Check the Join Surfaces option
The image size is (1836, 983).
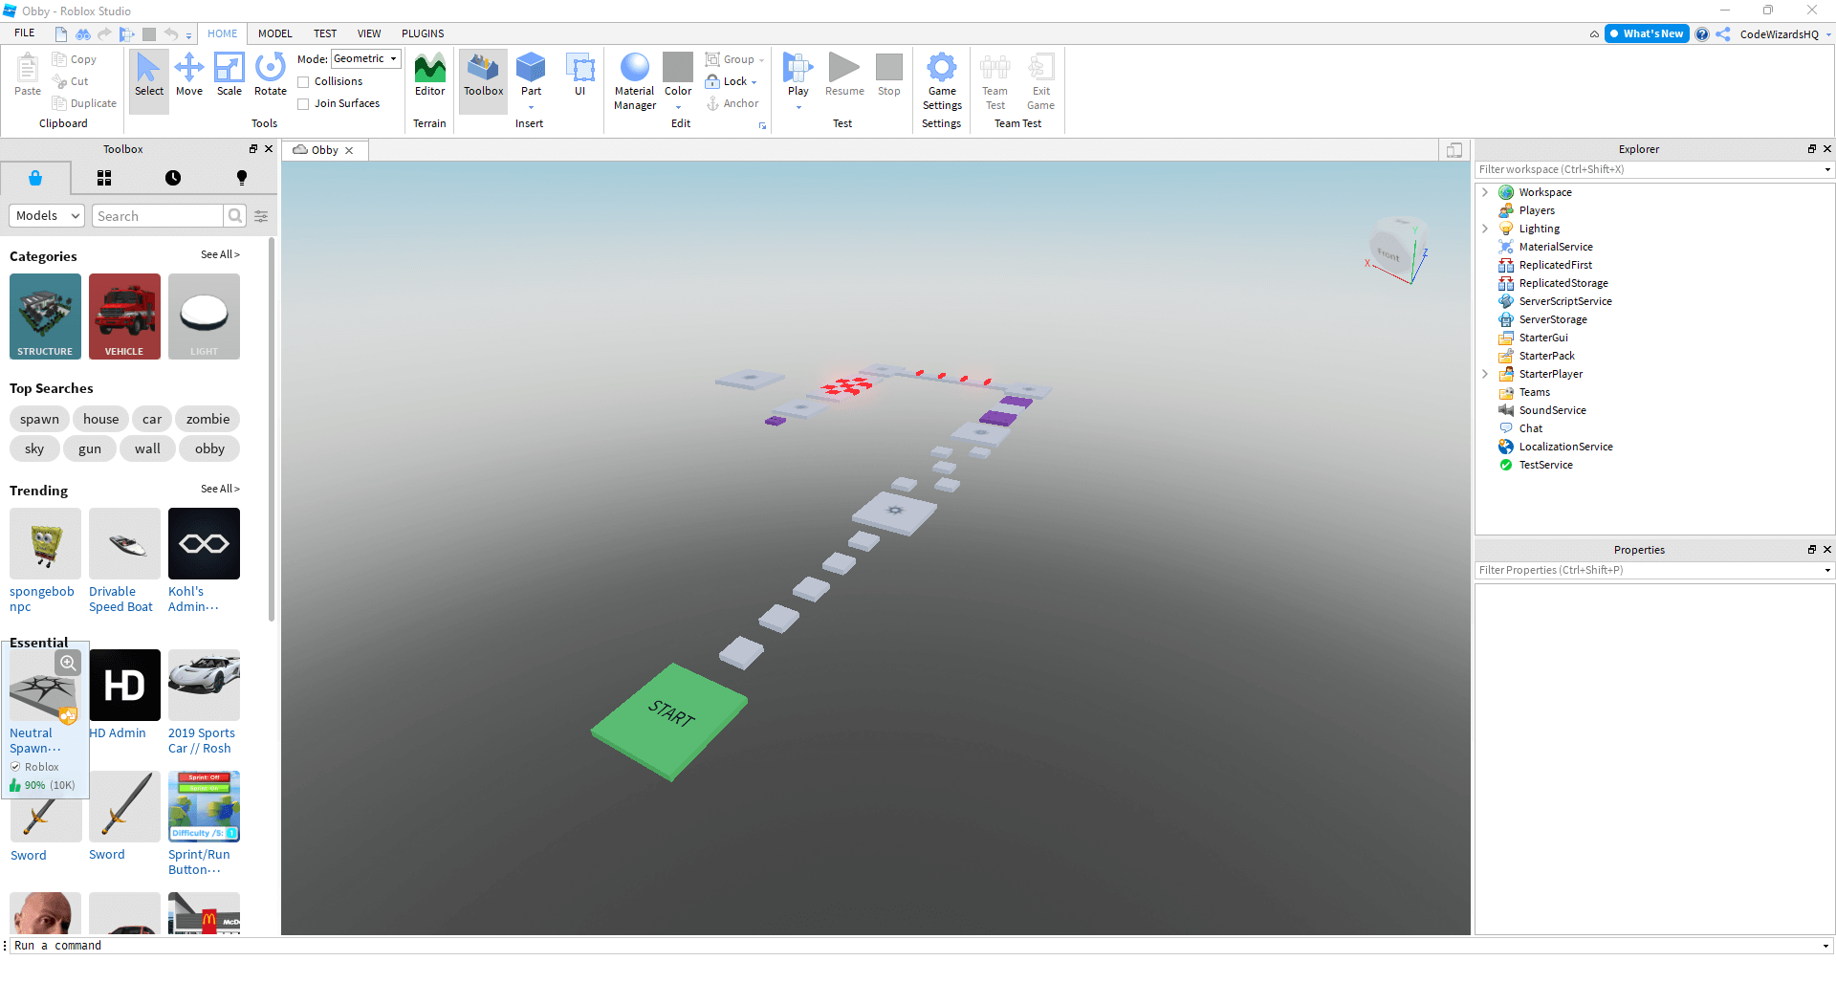[302, 103]
